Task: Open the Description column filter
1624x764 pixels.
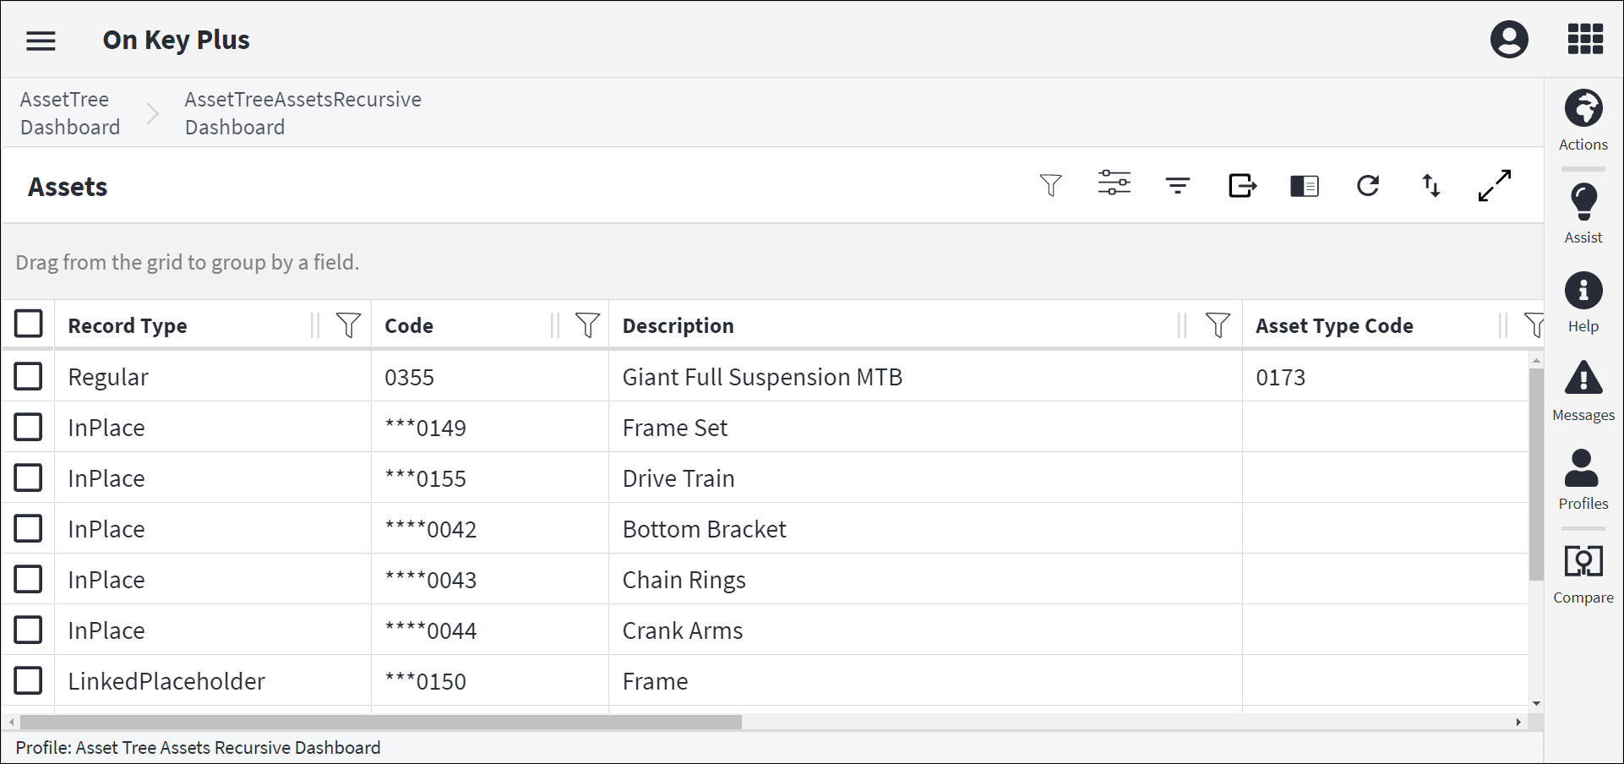Action: coord(1218,325)
